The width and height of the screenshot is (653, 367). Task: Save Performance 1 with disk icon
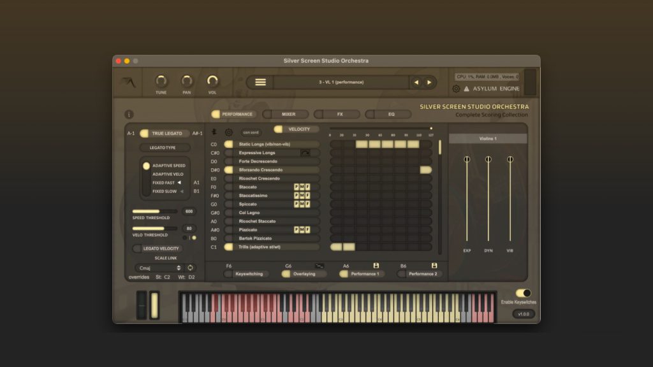(376, 266)
